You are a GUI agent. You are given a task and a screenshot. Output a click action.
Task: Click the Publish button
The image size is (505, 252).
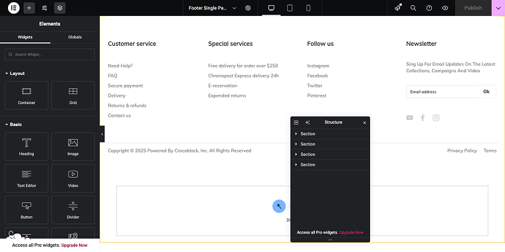click(x=473, y=8)
